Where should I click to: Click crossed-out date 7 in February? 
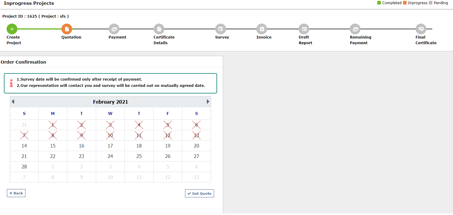pyautogui.click(x=24, y=135)
